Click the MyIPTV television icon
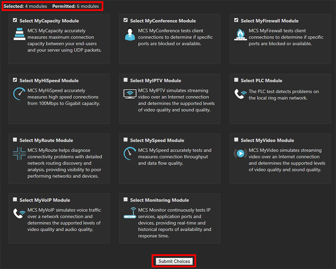Image resolution: width=336 pixels, height=269 pixels. [x=129, y=95]
